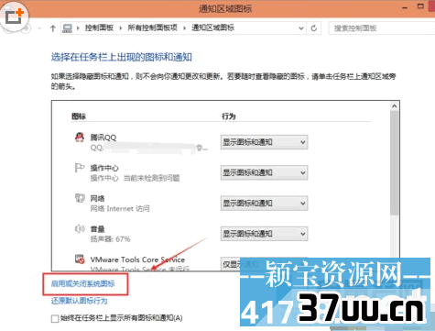Click the up-arrow navigation icon
Viewport: 435px width, 331px height.
pos(53,28)
